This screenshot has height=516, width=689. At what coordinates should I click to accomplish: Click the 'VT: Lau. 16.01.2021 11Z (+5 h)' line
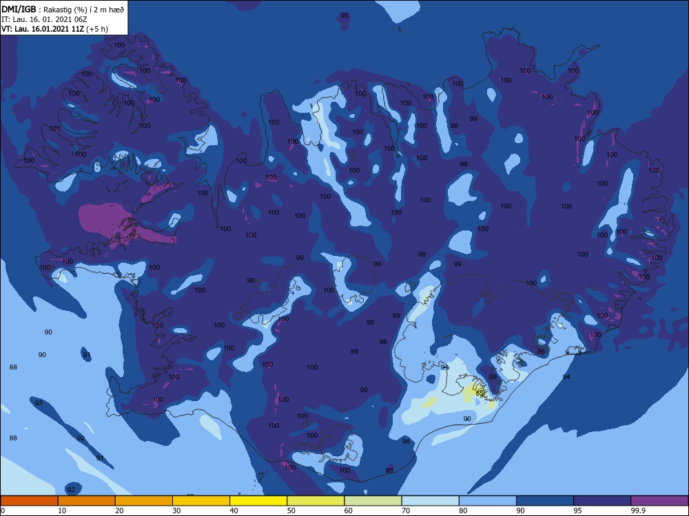tap(54, 29)
